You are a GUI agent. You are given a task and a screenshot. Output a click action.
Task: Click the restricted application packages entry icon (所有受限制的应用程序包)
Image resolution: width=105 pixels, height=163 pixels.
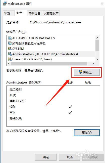click(x=10, y=43)
